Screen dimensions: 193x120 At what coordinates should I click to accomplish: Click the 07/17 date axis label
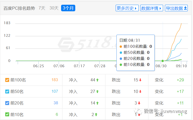79,66
